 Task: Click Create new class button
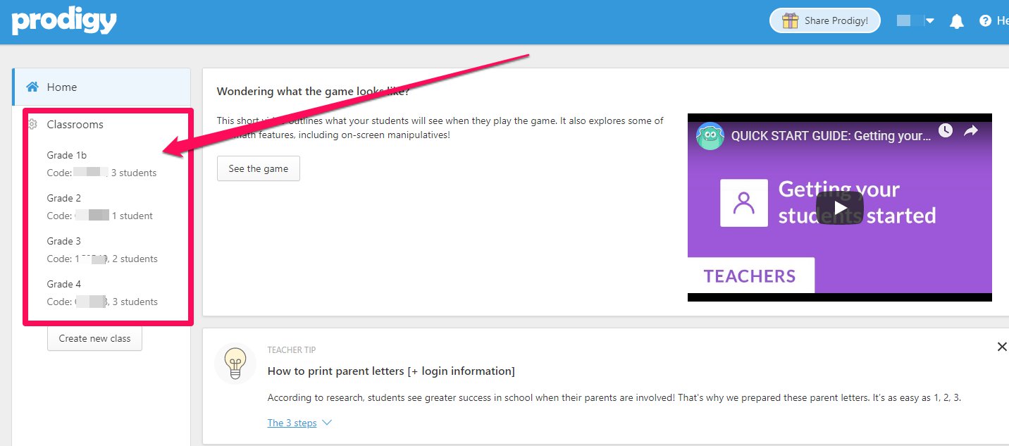click(x=94, y=338)
